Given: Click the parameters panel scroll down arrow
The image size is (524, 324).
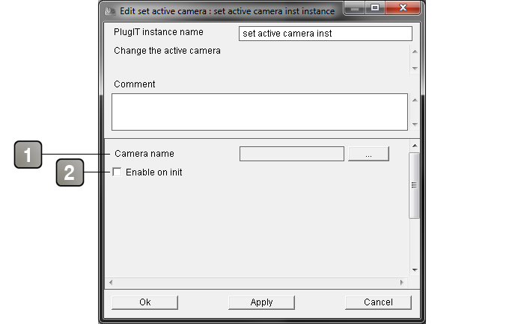Looking at the screenshot, I should tap(415, 270).
